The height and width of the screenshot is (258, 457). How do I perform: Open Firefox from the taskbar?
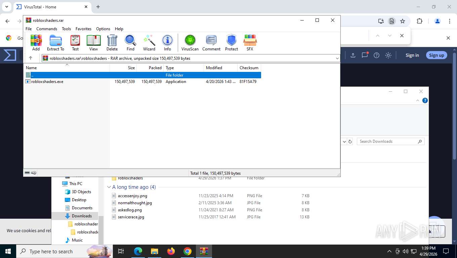click(x=171, y=251)
